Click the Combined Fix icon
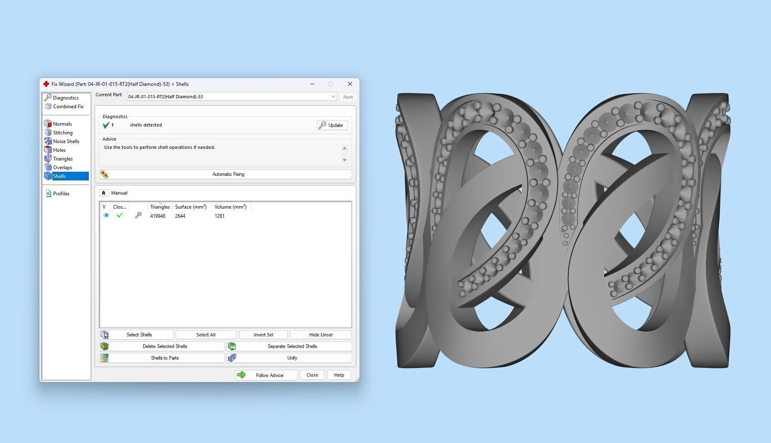 48,107
